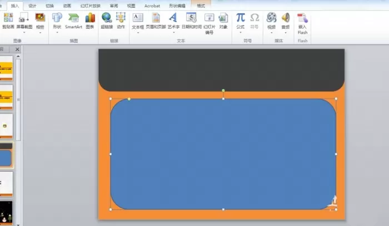Switch to the Slide Show (幻灯片放映) tab
This screenshot has height=226, width=389.
click(x=90, y=6)
